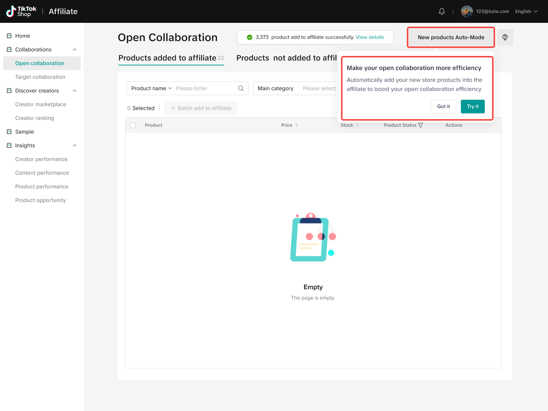The image size is (548, 411).
Task: Dismiss the tooltip with Got it
Action: [443, 107]
